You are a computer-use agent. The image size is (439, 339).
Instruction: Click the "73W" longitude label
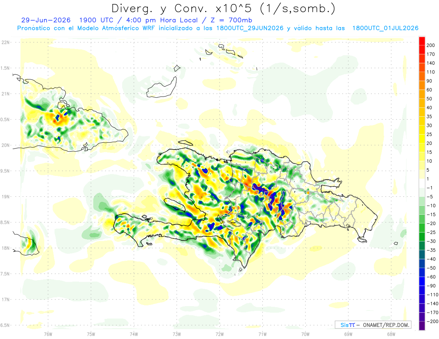177,334
